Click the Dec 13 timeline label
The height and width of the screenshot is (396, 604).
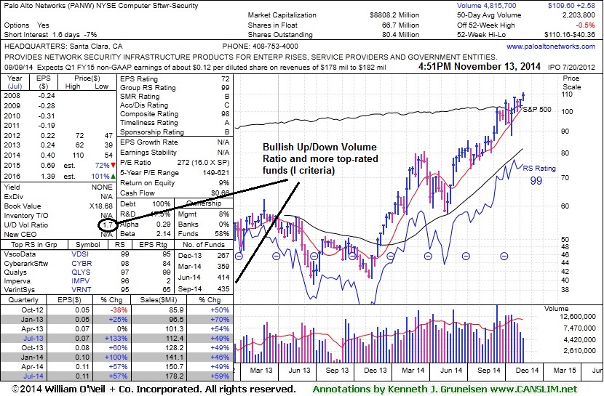tap(375, 371)
